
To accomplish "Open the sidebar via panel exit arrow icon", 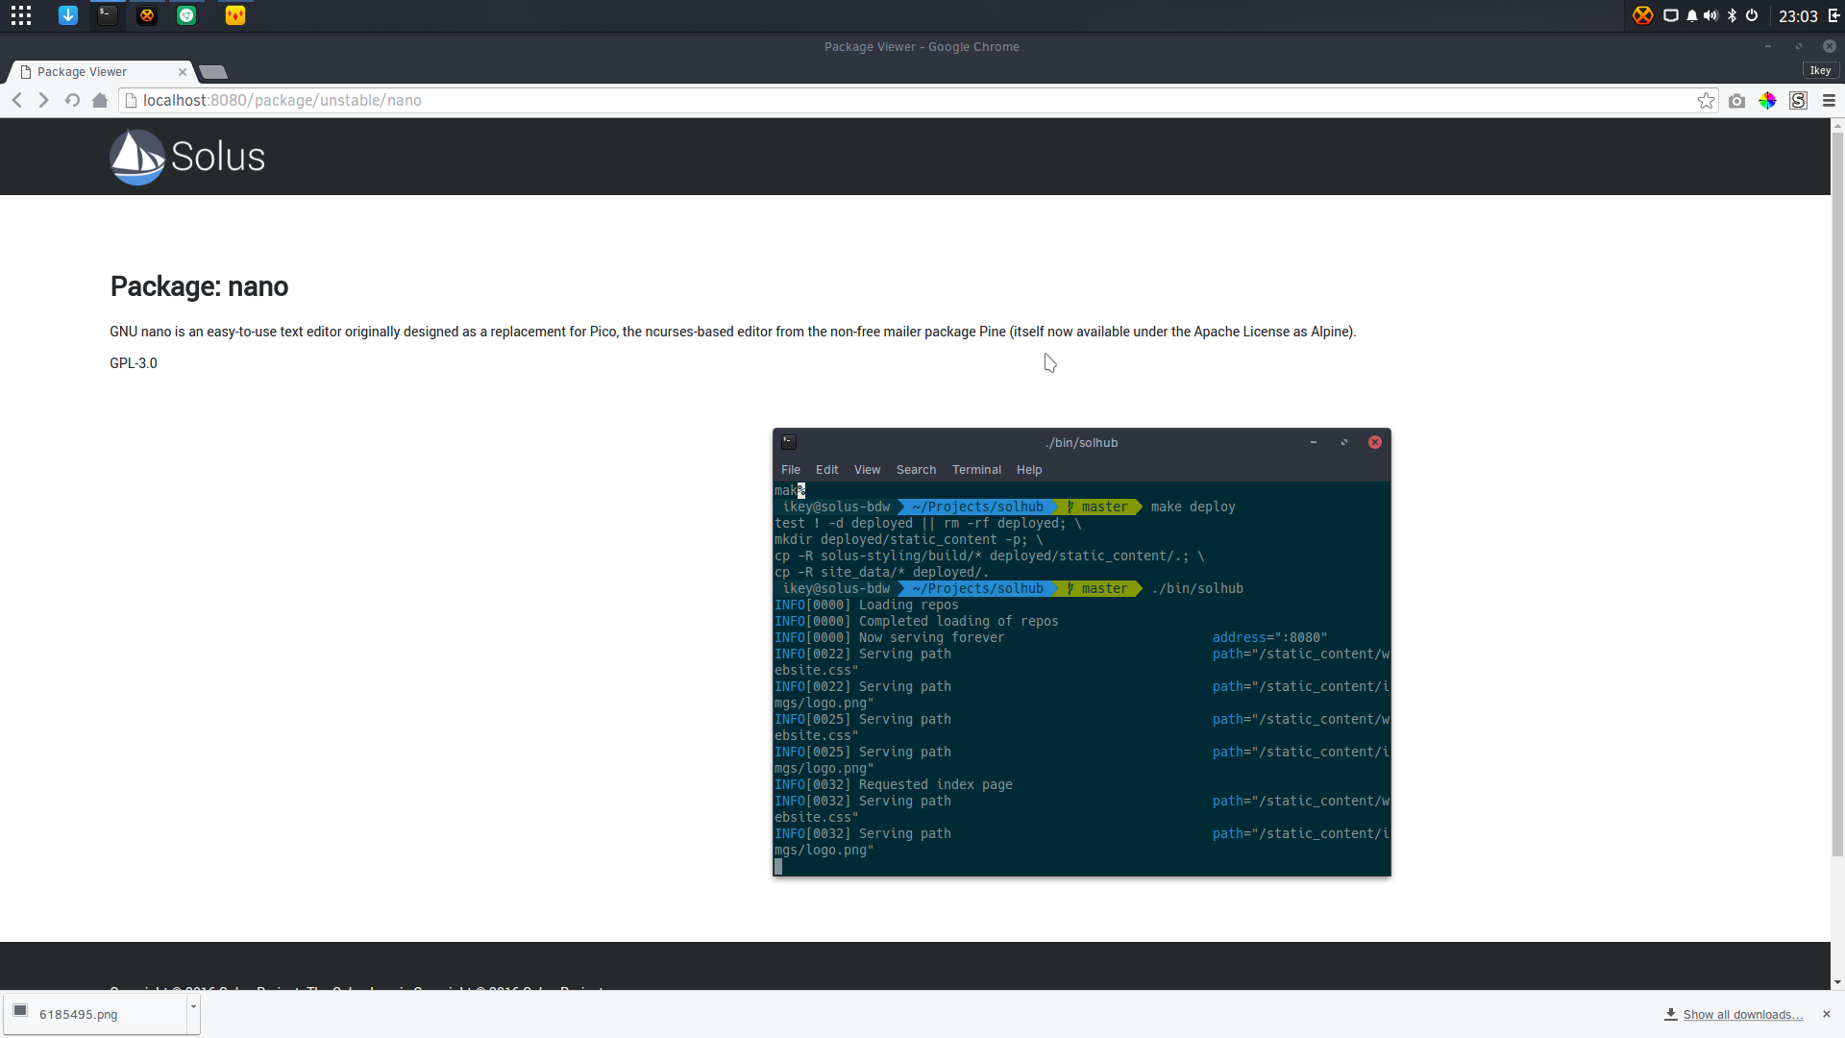I will pos(1833,15).
